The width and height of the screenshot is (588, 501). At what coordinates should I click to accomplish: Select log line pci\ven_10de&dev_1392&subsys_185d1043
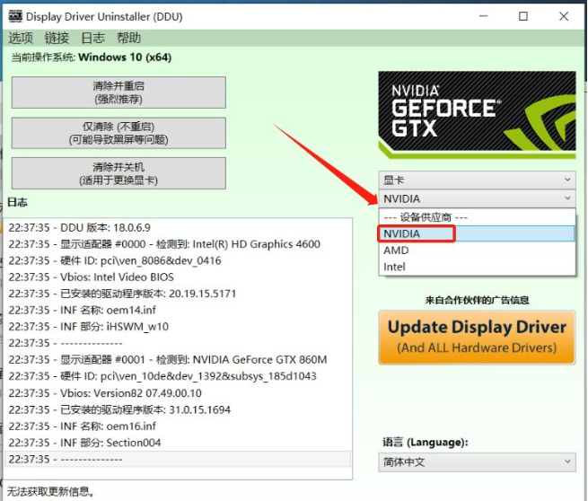[178, 376]
